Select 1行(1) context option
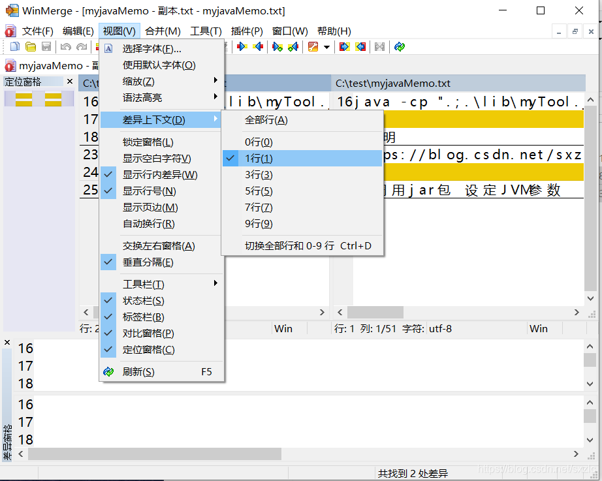The image size is (602, 481). tap(302, 158)
